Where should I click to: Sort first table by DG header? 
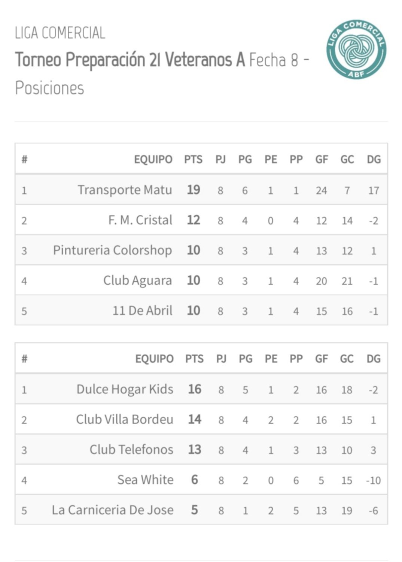[x=374, y=160]
